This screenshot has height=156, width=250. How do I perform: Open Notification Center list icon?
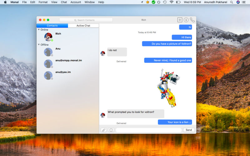(x=244, y=2)
